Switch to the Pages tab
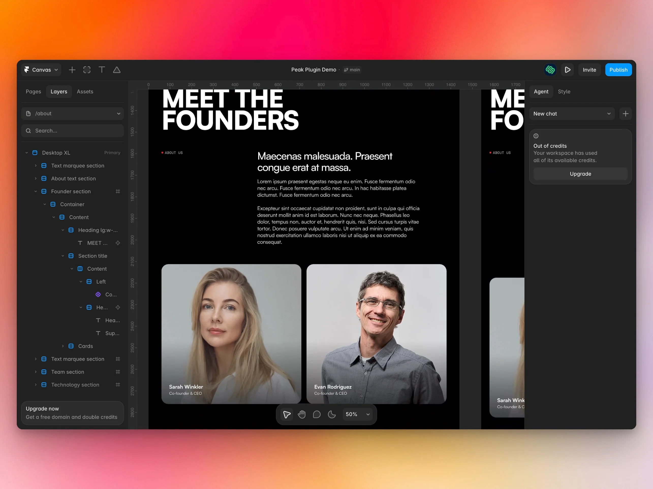Image resolution: width=653 pixels, height=489 pixels. pos(33,92)
